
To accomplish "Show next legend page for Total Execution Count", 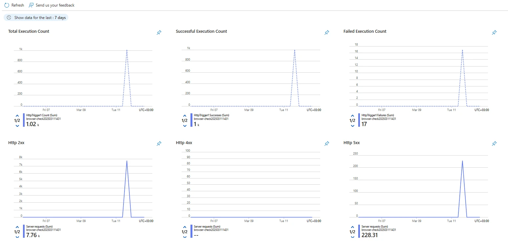I will [x=17, y=126].
